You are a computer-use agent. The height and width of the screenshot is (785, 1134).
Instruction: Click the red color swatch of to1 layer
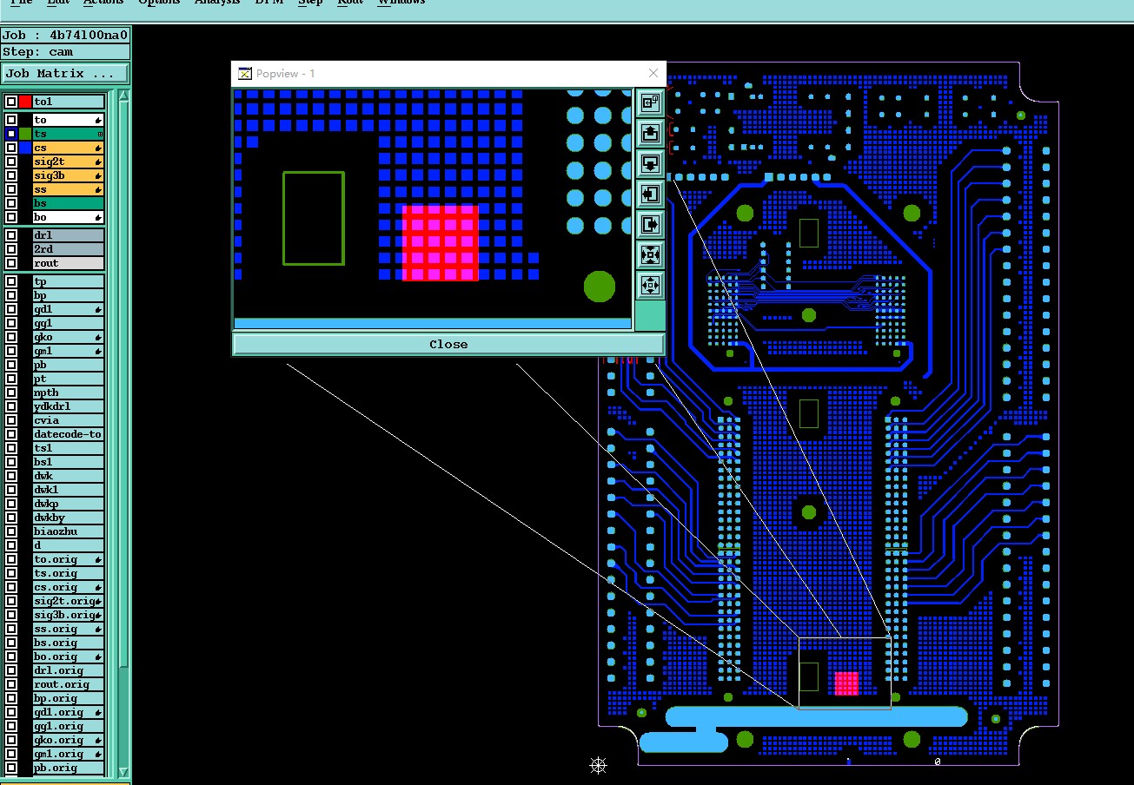click(x=25, y=102)
